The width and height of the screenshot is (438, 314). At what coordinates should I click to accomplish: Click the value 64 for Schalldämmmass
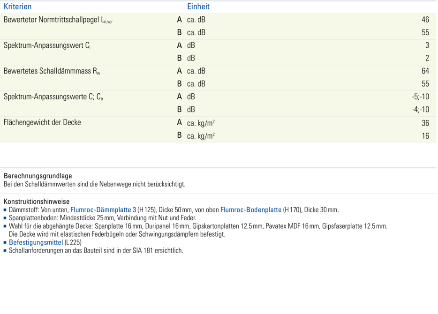pyautogui.click(x=425, y=71)
